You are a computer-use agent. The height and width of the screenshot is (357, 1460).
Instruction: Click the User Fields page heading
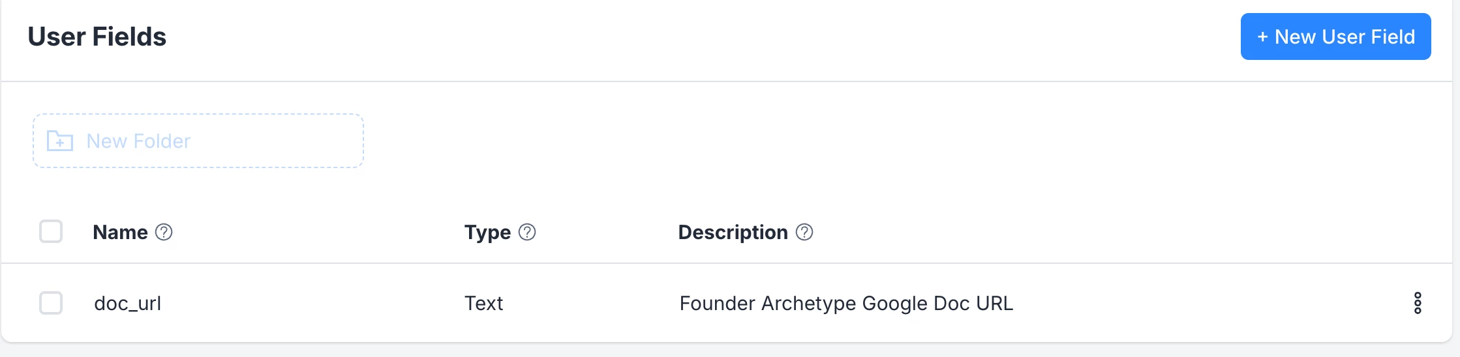97,37
